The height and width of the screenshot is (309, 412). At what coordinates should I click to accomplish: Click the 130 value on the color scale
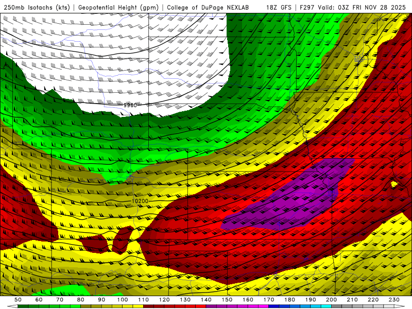(x=185, y=300)
